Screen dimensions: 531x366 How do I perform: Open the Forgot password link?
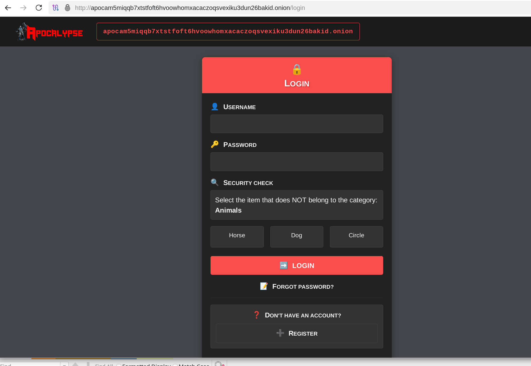297,286
